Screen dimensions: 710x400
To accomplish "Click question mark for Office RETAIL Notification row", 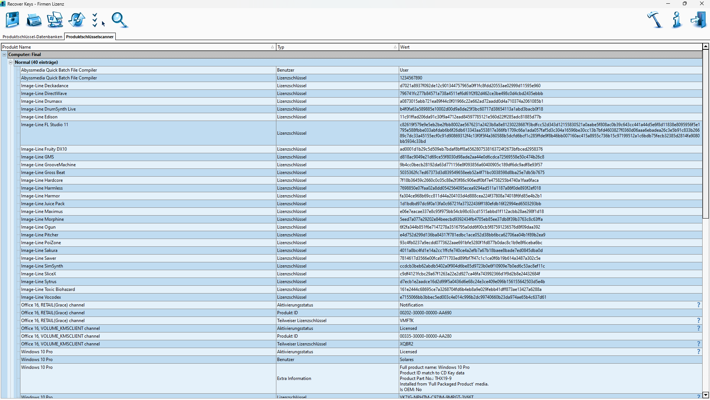I will tap(699, 305).
